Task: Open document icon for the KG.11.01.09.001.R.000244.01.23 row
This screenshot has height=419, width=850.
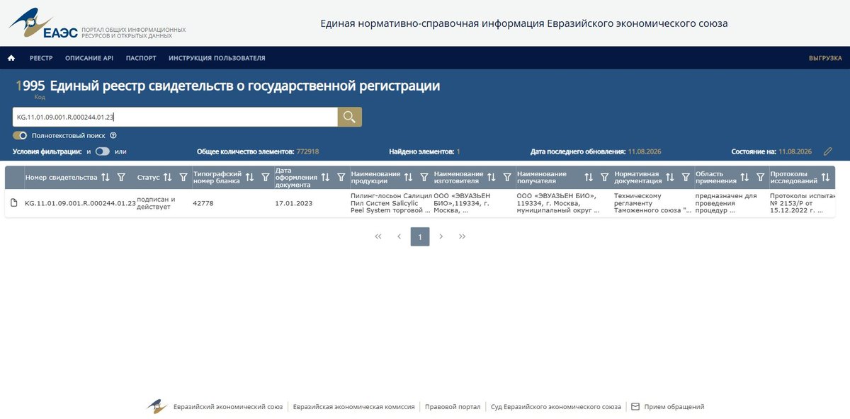Action: [x=13, y=203]
